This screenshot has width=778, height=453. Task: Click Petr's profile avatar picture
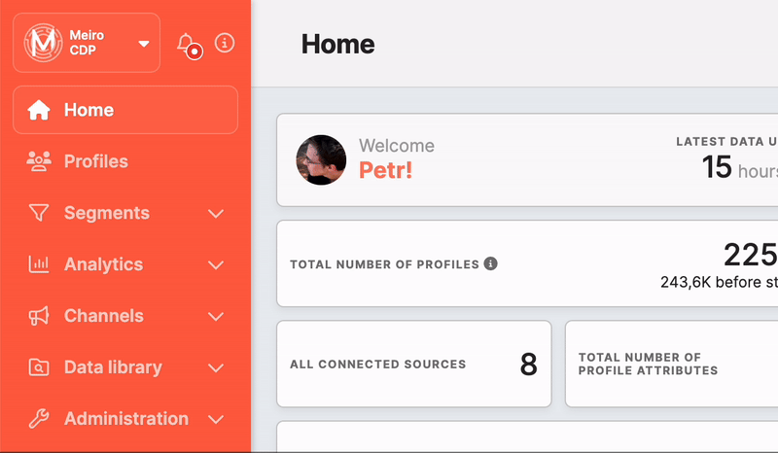321,159
